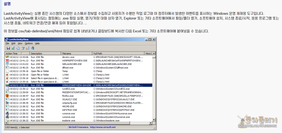Open the Help menu
This screenshot has width=282, height=133.
click(37, 43)
